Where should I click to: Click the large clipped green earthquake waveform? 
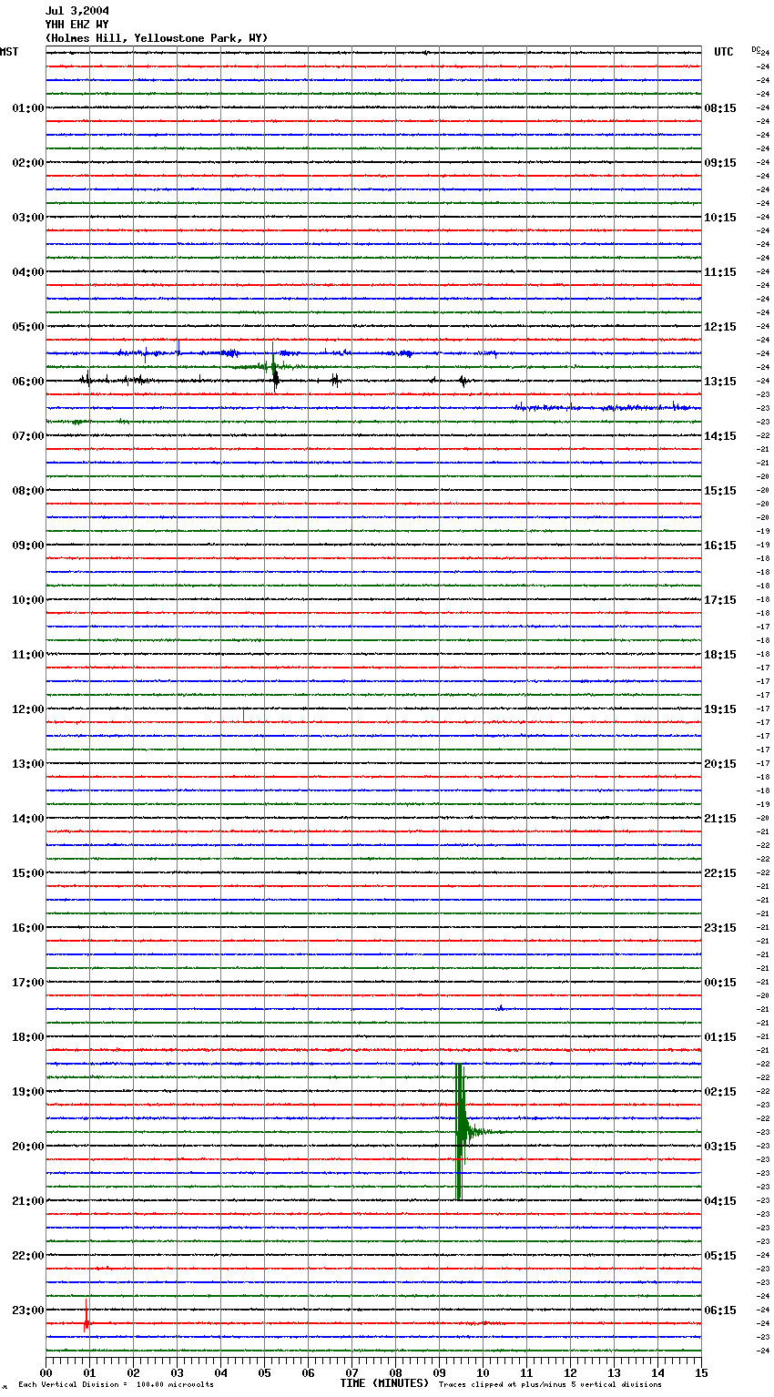pyautogui.click(x=461, y=1131)
